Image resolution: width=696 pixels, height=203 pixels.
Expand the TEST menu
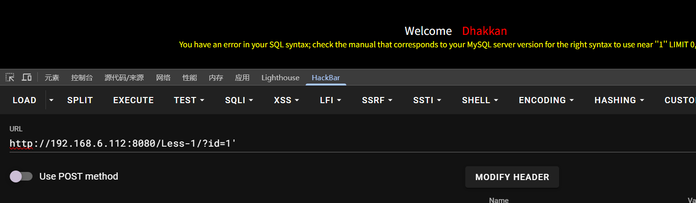pyautogui.click(x=189, y=100)
